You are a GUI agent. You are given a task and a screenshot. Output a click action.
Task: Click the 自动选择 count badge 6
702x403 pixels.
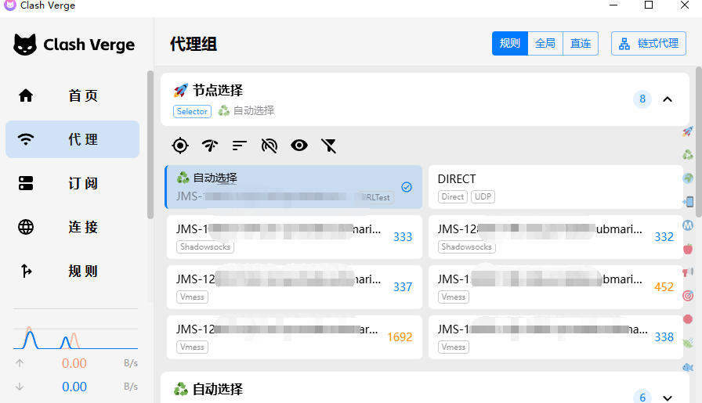click(x=642, y=398)
